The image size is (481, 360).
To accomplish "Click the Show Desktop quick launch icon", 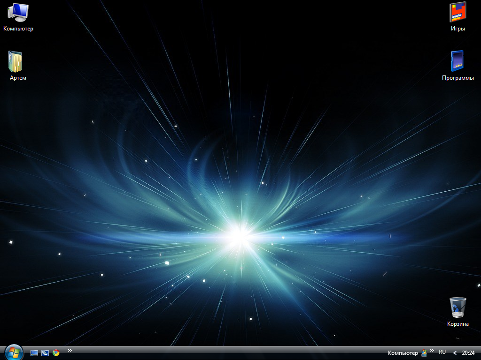I will coord(34,353).
